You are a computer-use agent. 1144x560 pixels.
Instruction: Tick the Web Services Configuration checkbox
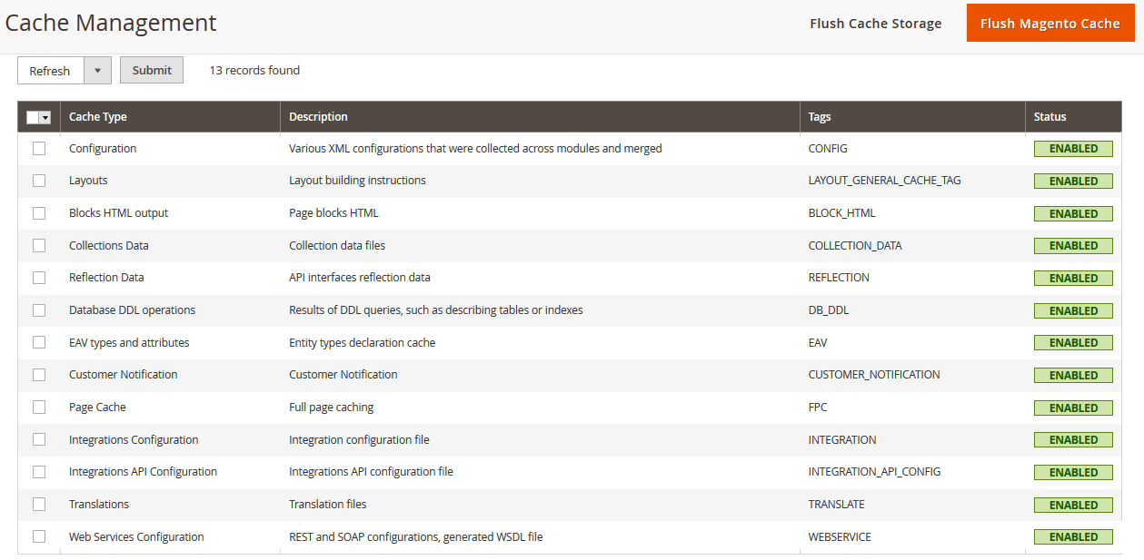[39, 536]
